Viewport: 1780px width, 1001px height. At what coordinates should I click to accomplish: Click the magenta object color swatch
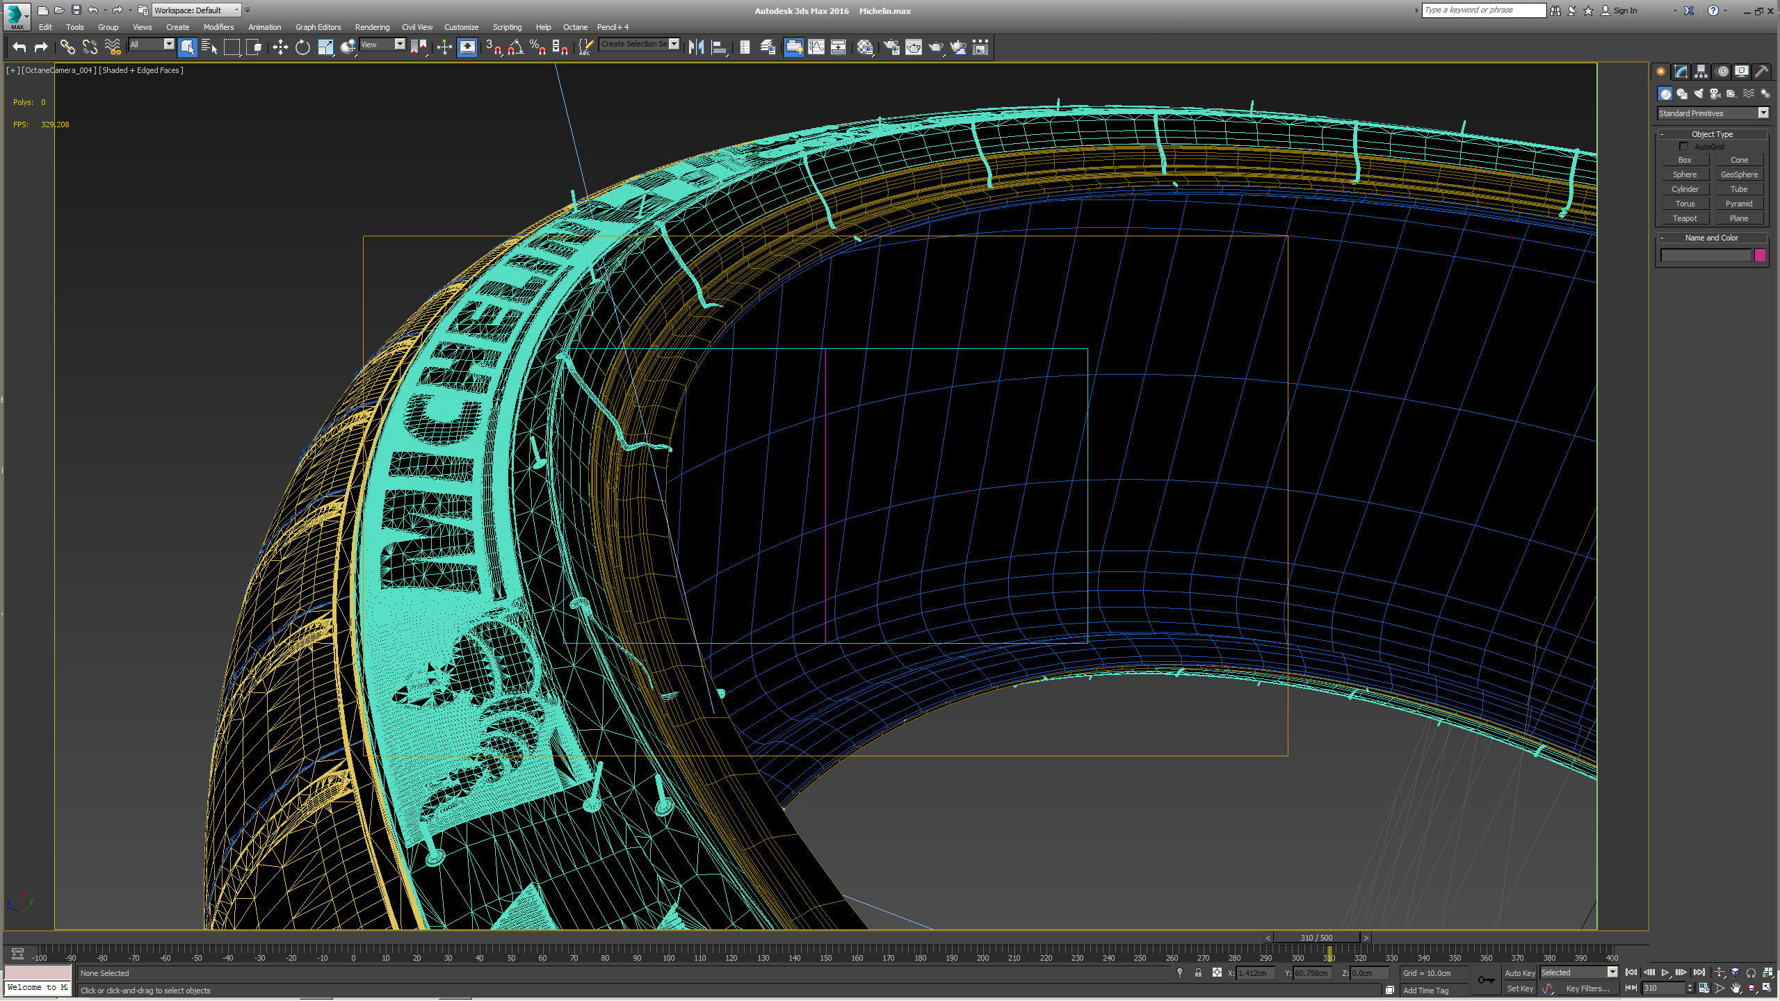point(1760,255)
